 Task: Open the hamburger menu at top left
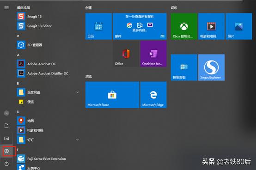click(x=6, y=8)
